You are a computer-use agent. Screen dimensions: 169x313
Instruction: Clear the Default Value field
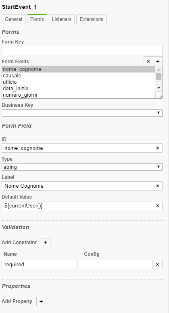157,205
